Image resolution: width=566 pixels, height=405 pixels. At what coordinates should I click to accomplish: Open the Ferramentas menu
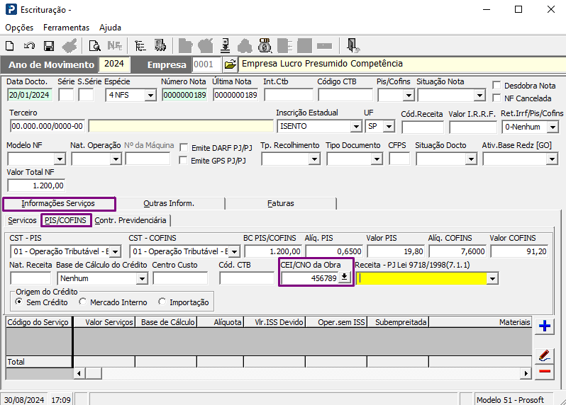tap(67, 28)
